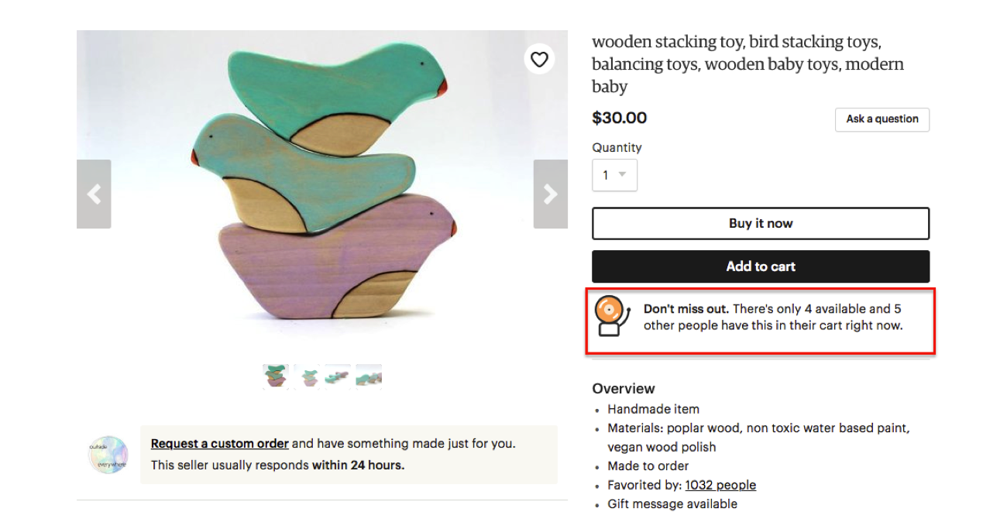Click the orange alarm bell icon
Viewport: 1007px width, 519px height.
[x=609, y=316]
